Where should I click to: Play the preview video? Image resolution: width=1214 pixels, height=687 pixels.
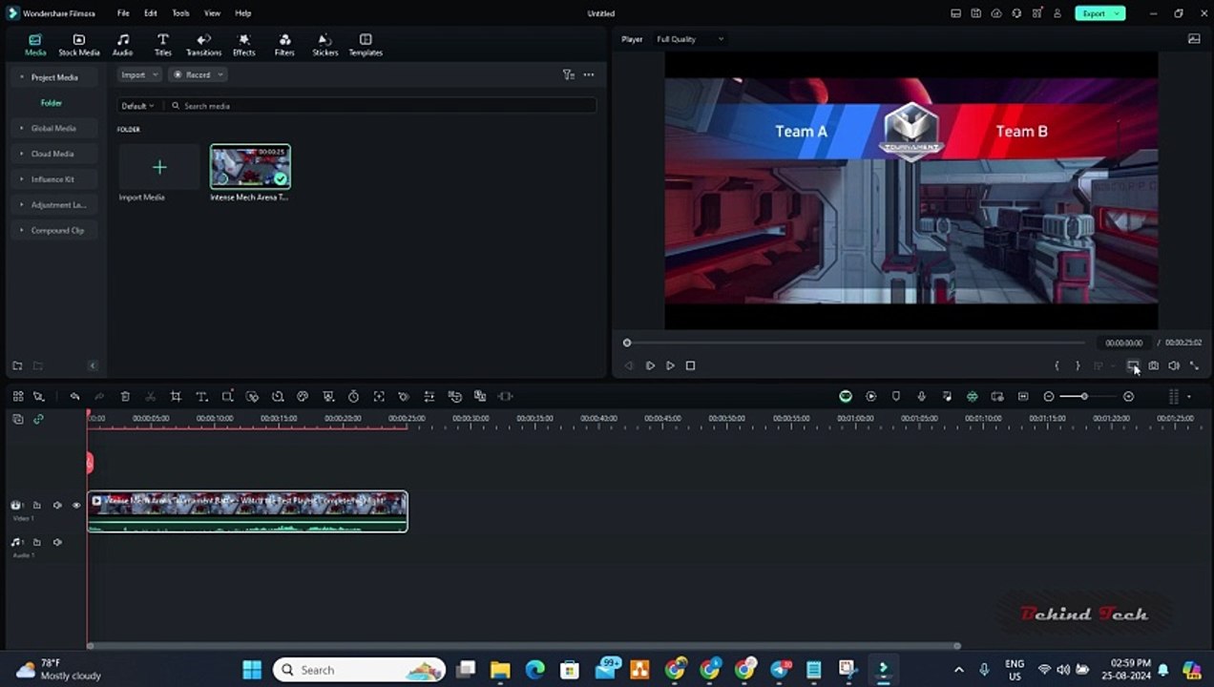(670, 365)
